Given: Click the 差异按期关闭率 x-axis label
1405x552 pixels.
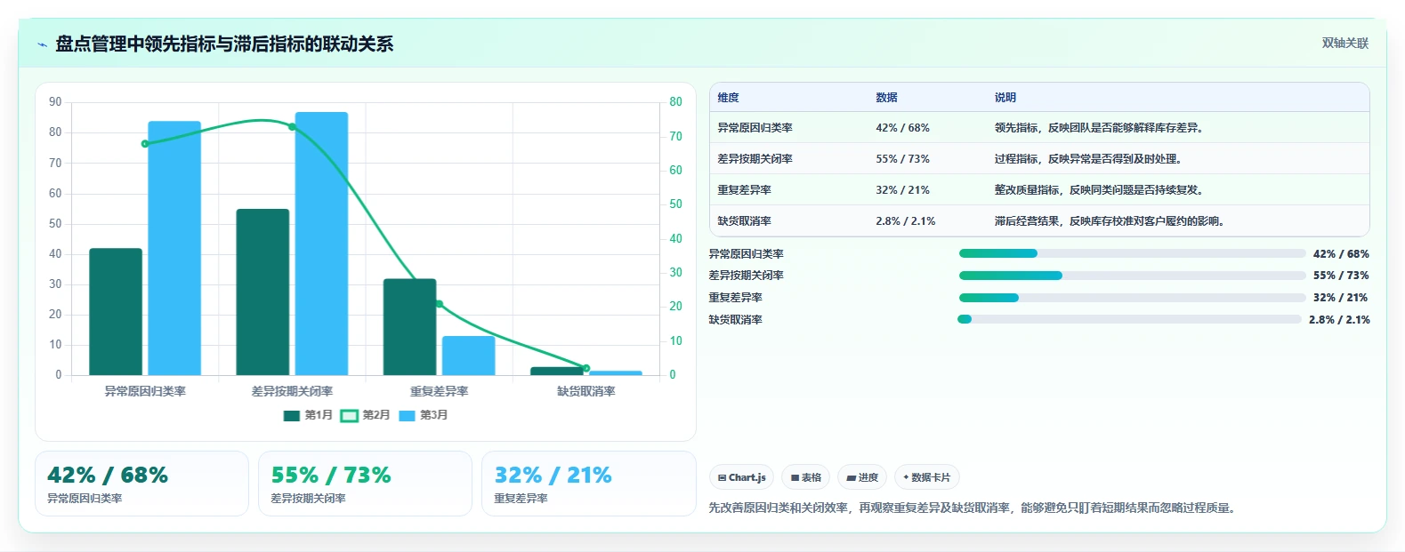Looking at the screenshot, I should [x=292, y=391].
